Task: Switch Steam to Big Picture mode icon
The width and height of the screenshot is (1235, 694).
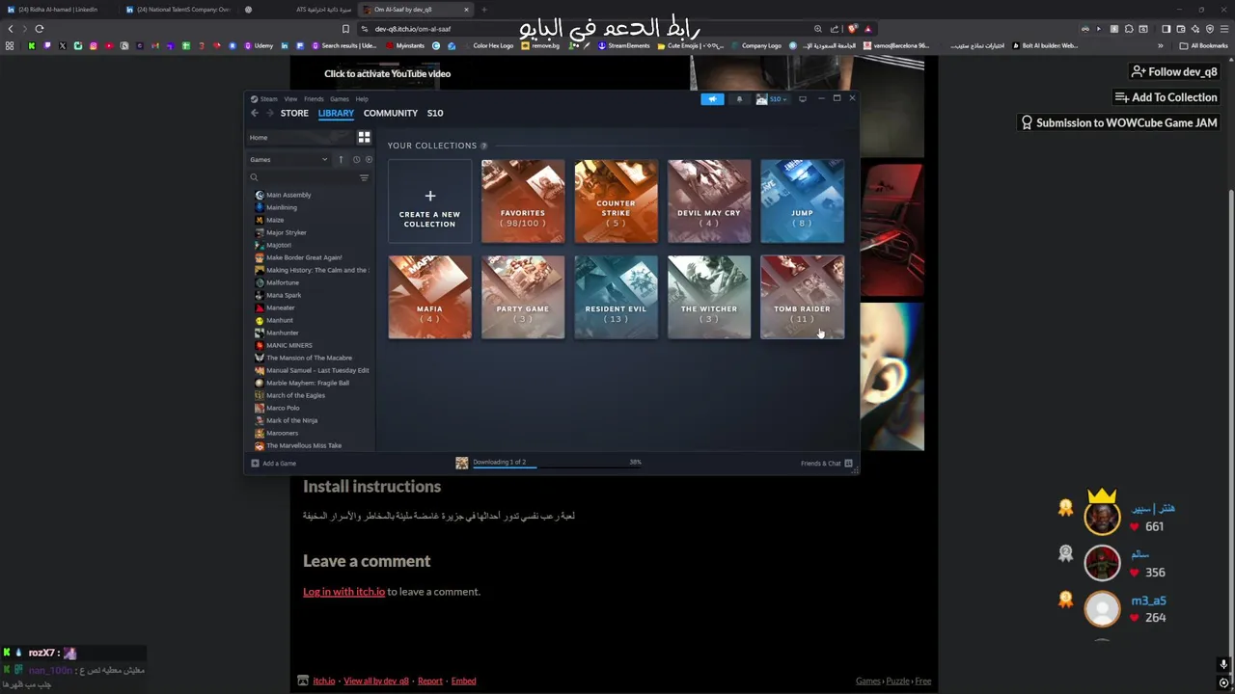Action: coord(803,98)
